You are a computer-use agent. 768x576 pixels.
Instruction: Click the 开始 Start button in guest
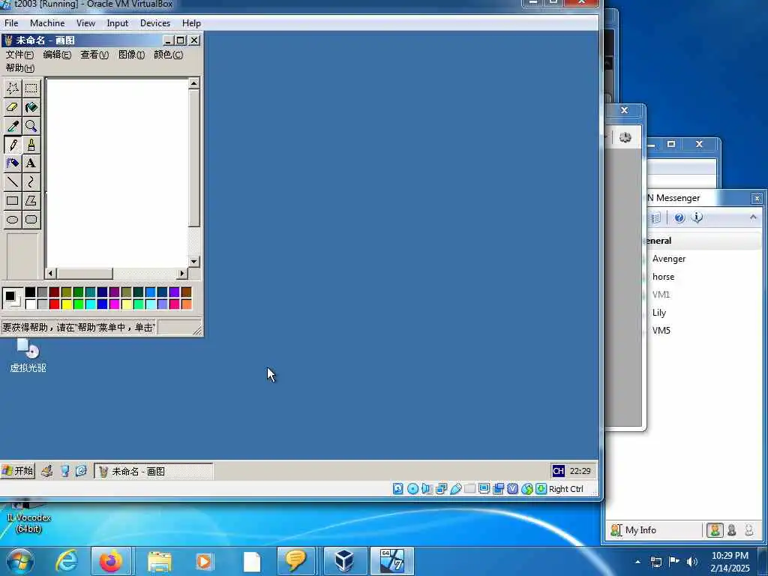click(18, 471)
